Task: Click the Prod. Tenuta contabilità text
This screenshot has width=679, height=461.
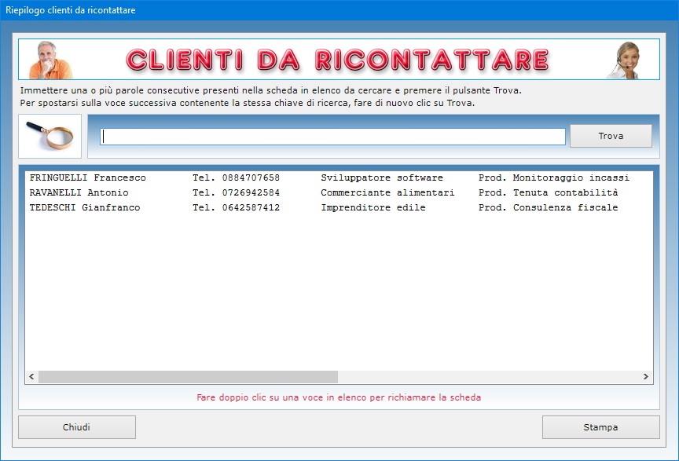Action: click(549, 192)
